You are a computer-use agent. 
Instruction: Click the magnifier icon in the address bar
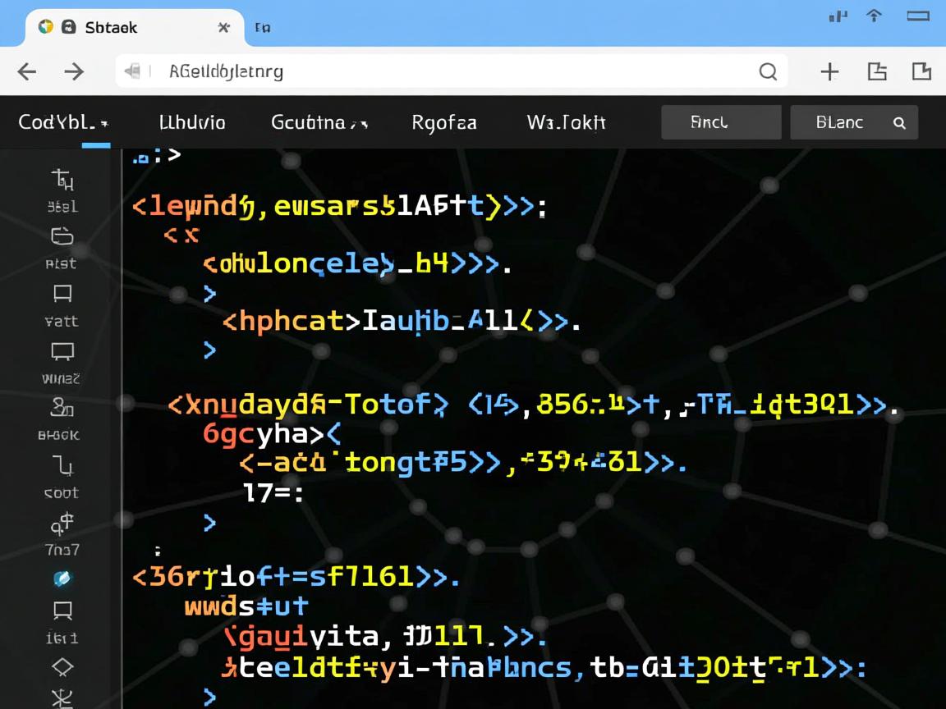(768, 72)
